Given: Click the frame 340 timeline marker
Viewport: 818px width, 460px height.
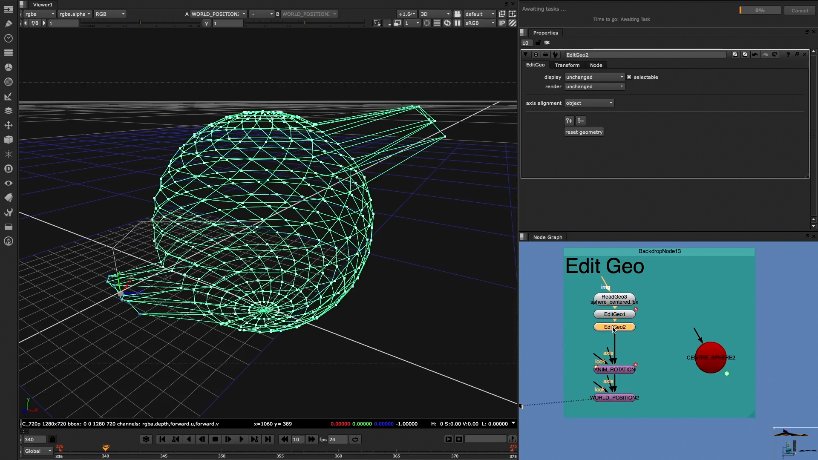Looking at the screenshot, I should (x=106, y=448).
